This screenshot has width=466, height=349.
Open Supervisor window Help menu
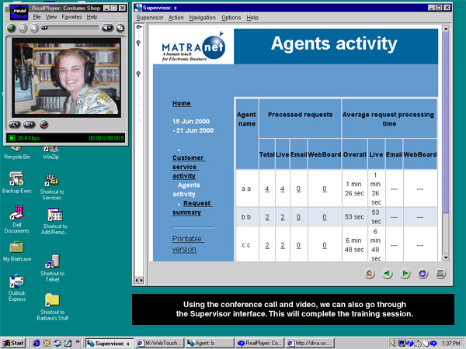(252, 18)
